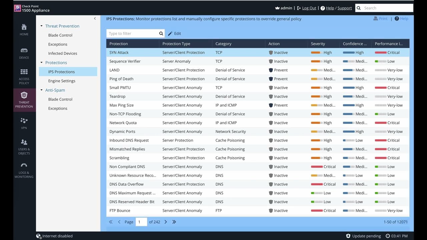
Task: Focus the top Search field
Action: pyautogui.click(x=388, y=8)
